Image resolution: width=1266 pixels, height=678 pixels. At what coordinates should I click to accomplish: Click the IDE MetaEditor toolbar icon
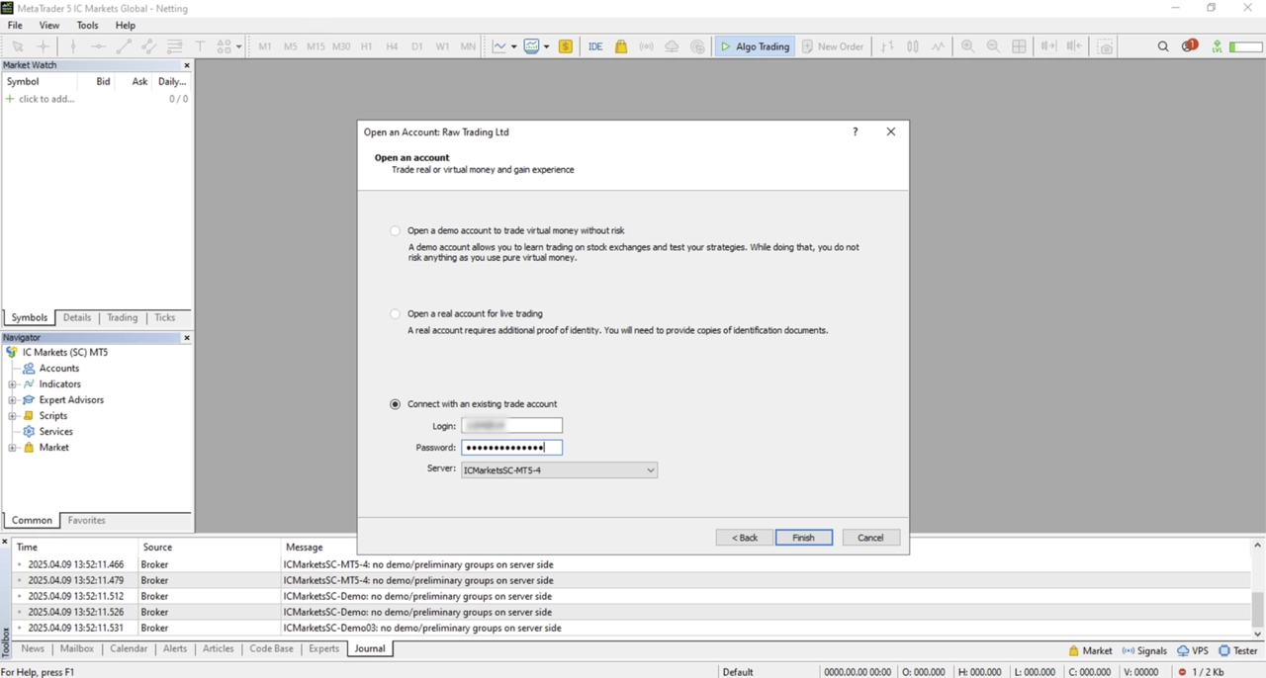[x=595, y=46]
